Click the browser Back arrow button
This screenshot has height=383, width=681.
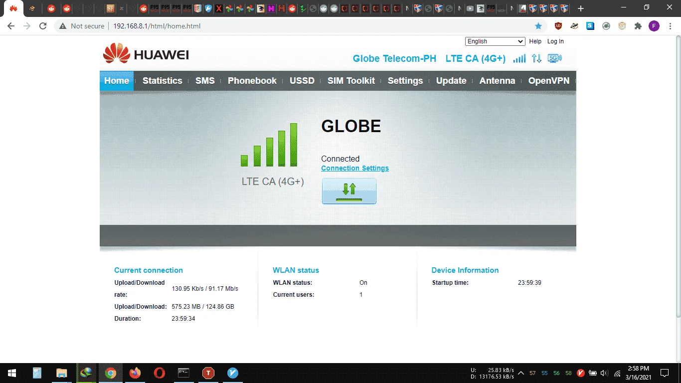click(11, 26)
